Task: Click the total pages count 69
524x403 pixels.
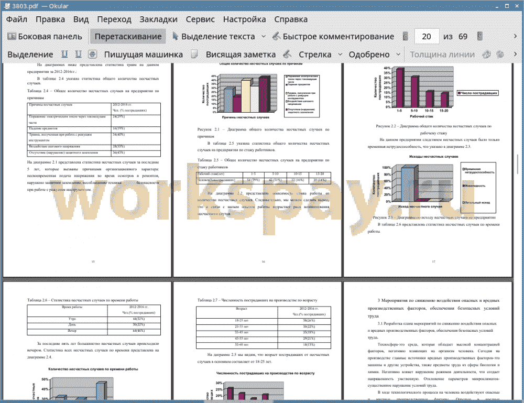Action: click(463, 37)
